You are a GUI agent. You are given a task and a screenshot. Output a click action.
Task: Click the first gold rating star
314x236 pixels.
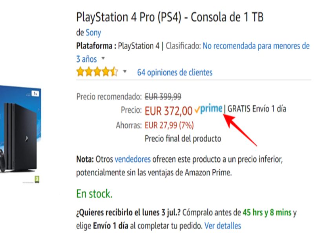pyautogui.click(x=80, y=72)
